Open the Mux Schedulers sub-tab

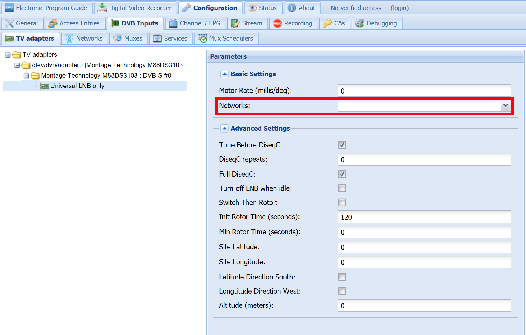tap(226, 38)
